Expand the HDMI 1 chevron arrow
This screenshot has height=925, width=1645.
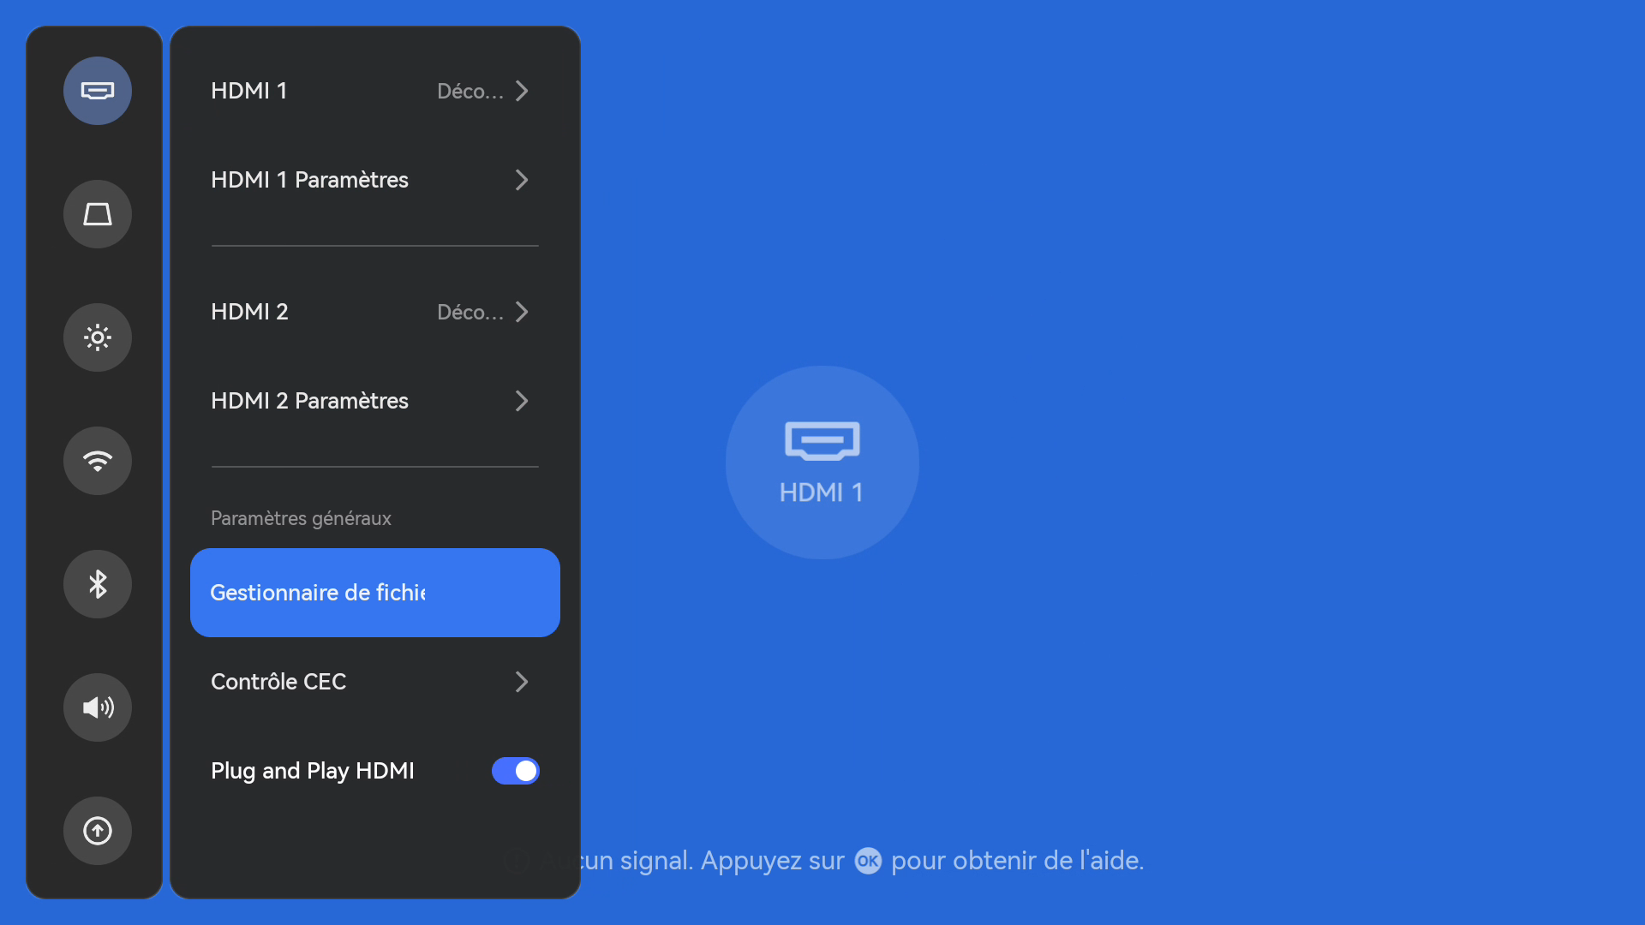tap(522, 91)
